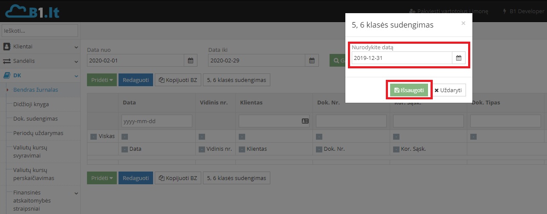Open the top Pridėti dropdown button

tap(101, 80)
